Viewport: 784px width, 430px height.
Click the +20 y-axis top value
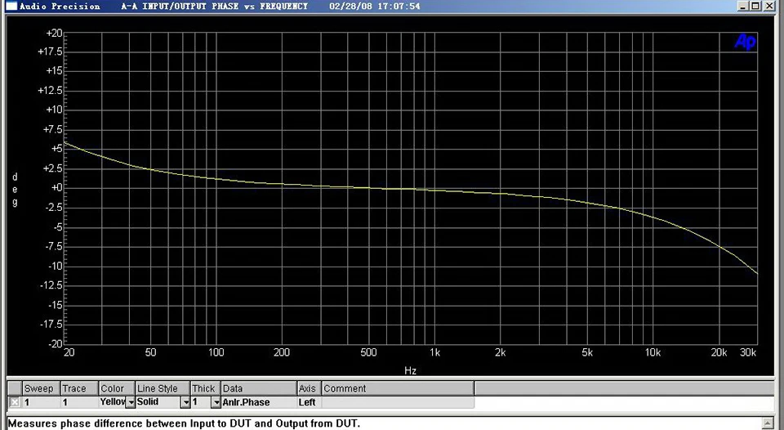click(x=54, y=33)
